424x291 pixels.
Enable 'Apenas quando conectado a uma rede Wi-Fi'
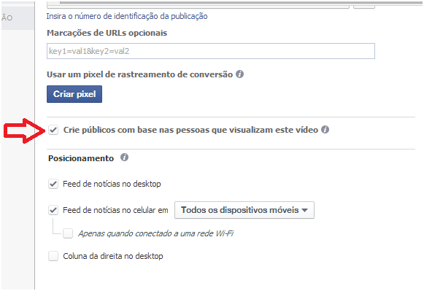(x=68, y=233)
